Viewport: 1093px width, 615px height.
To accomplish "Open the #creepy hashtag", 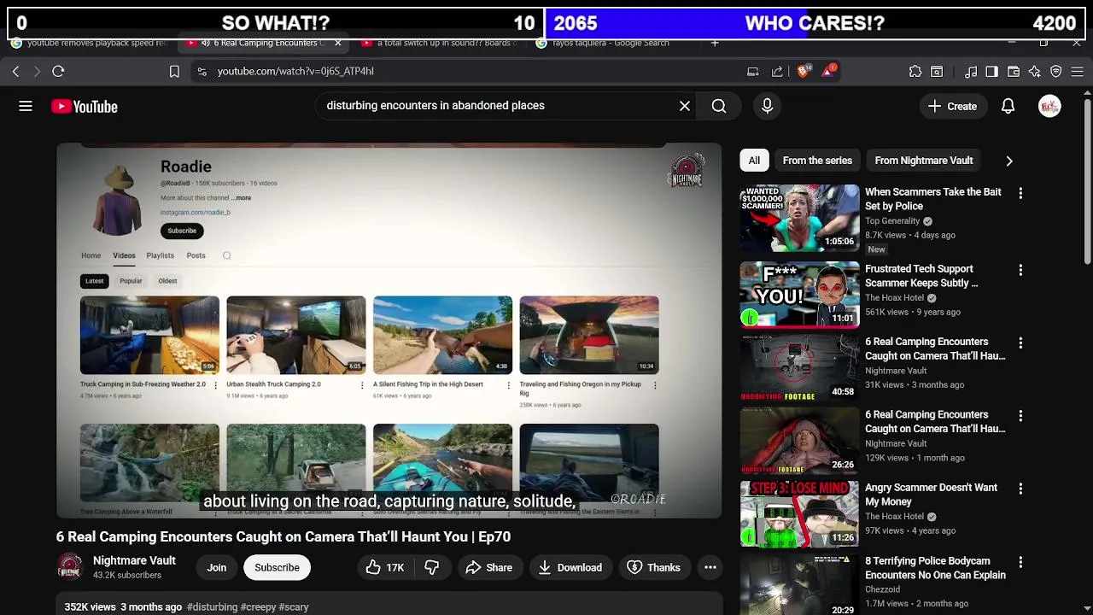I will (259, 607).
